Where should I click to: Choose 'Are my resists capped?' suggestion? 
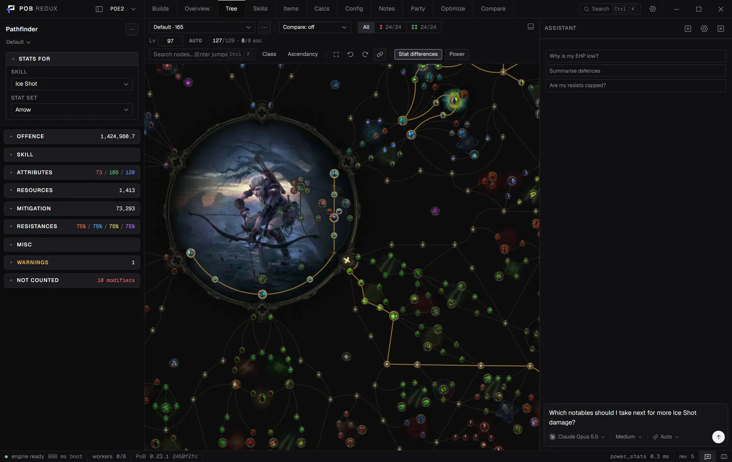tap(635, 85)
